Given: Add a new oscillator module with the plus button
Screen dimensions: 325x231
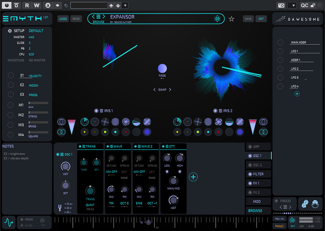Looking at the screenshot, I should pos(193,176).
